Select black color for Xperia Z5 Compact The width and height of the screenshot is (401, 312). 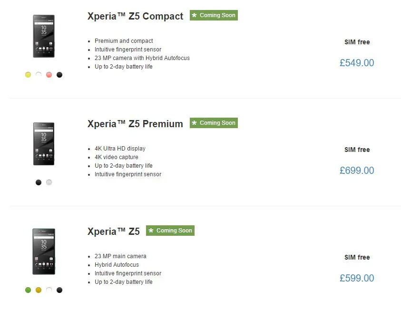59,75
